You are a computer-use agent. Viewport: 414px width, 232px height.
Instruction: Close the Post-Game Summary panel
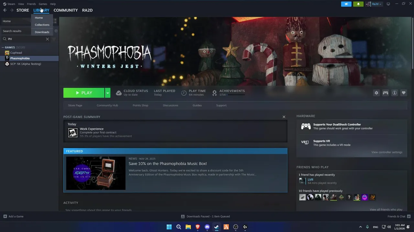coord(284,117)
